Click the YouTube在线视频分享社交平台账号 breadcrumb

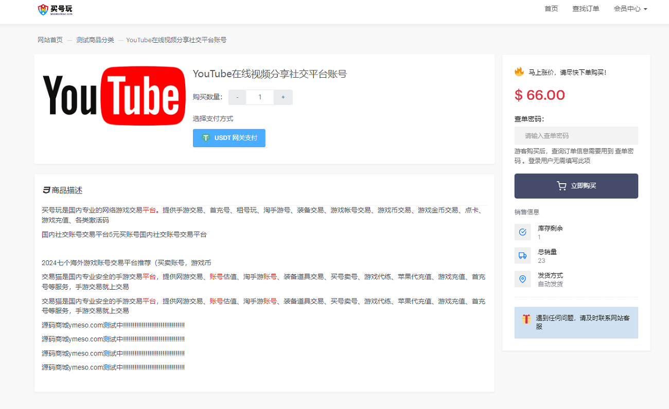tap(176, 40)
